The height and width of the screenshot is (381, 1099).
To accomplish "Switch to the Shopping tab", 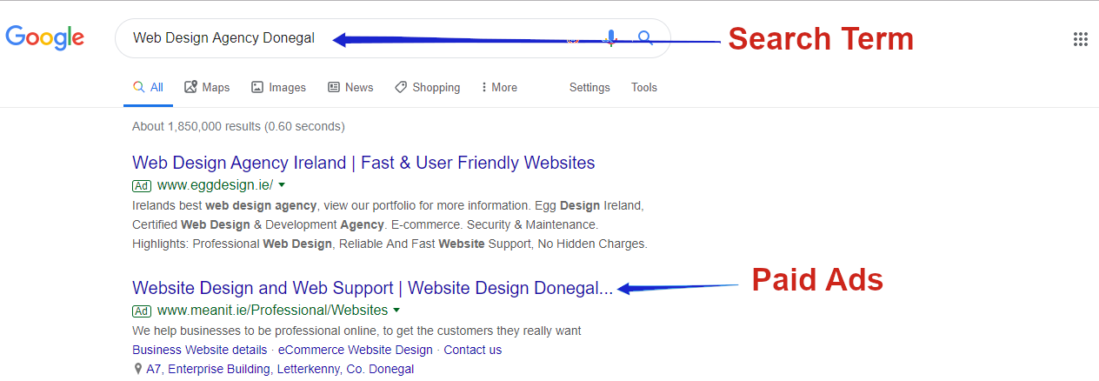I will coord(427,87).
